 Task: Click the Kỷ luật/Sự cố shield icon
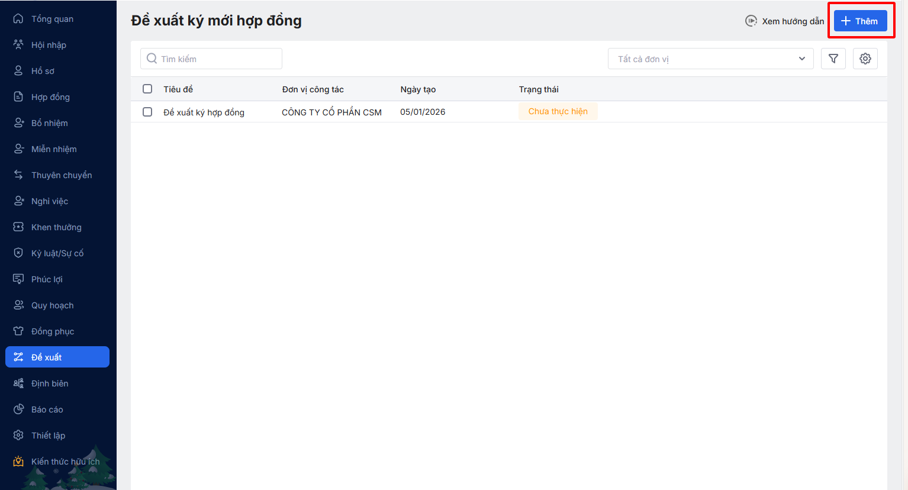pos(18,253)
